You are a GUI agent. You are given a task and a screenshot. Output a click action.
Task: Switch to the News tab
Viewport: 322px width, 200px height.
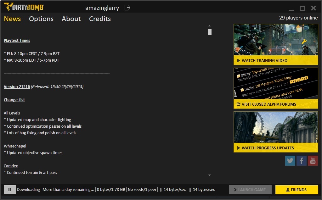(x=12, y=19)
